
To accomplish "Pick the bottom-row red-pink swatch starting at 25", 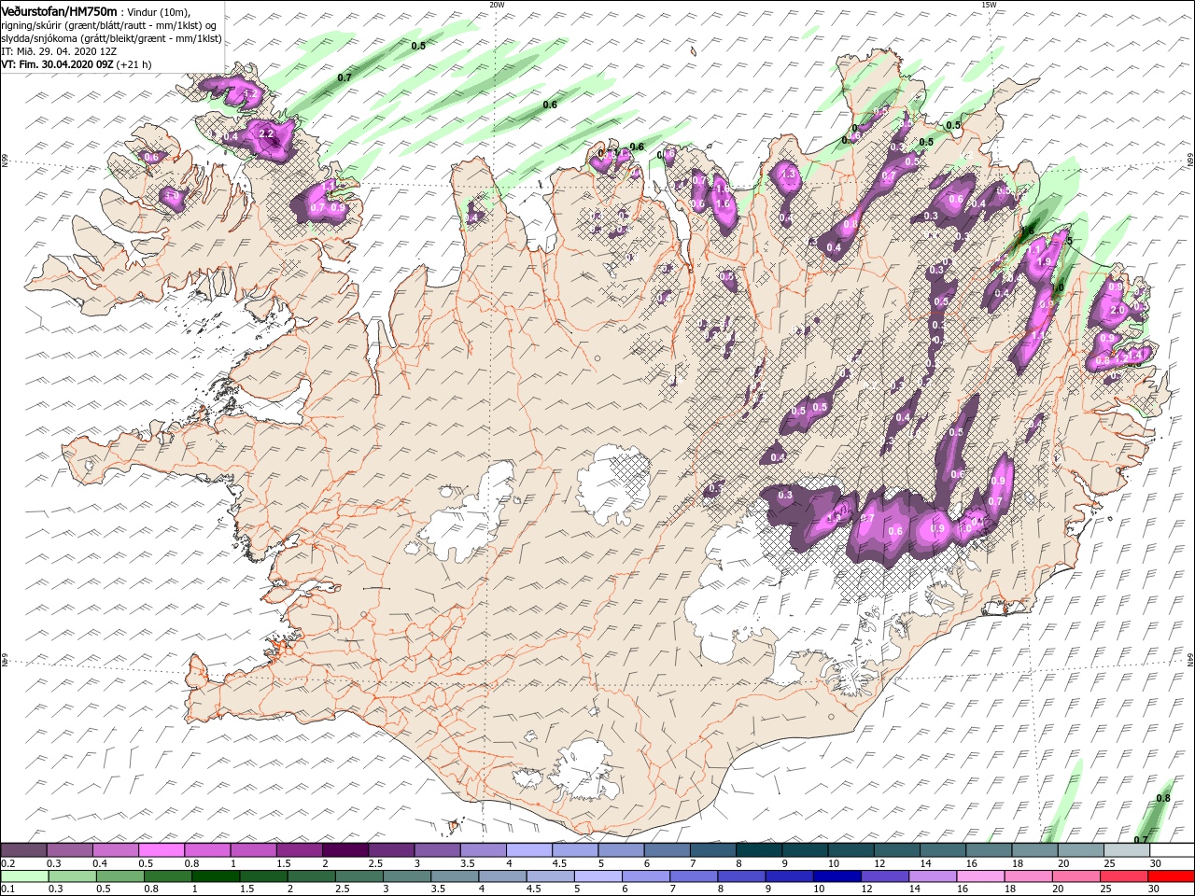I will pos(1123,875).
